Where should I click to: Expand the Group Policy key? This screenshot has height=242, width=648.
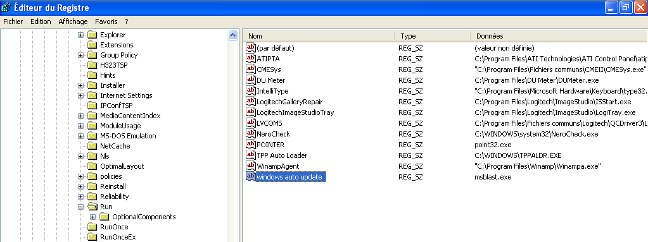tap(80, 55)
